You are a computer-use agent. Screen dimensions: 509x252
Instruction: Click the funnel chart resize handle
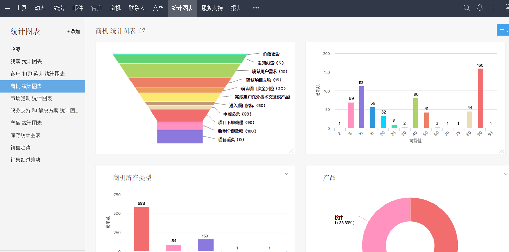[x=291, y=151]
